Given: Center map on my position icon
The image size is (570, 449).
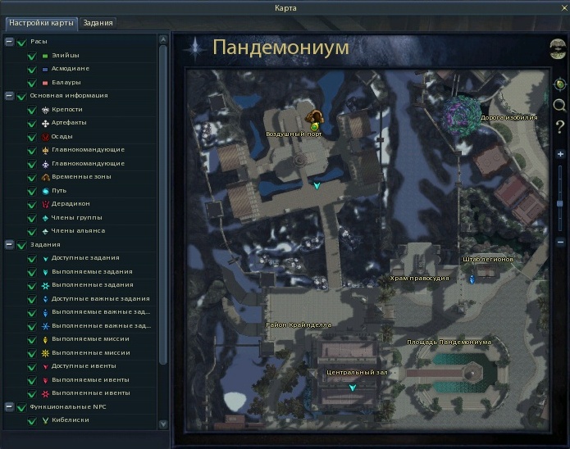Looking at the screenshot, I should 560,84.
